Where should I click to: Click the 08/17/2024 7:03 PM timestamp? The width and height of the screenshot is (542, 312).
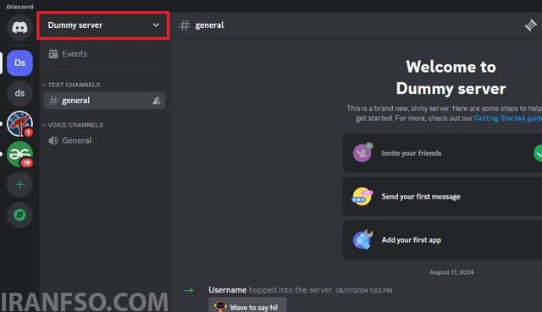click(x=363, y=291)
